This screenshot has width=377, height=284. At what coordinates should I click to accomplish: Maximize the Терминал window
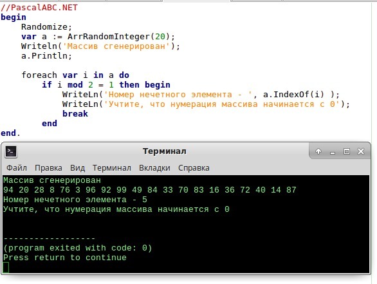(347, 151)
